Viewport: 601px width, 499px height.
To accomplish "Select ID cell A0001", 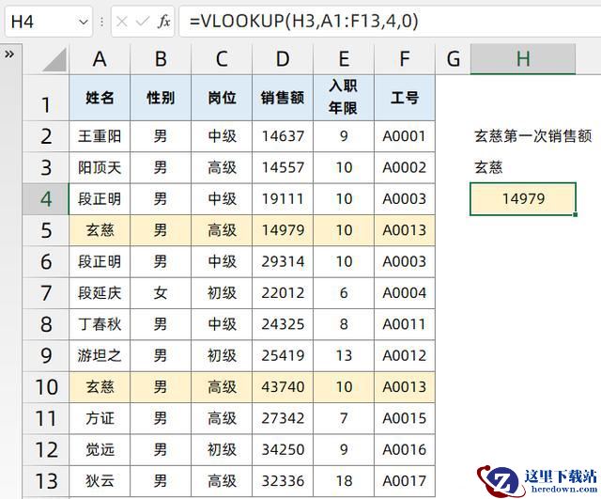I will (x=405, y=136).
